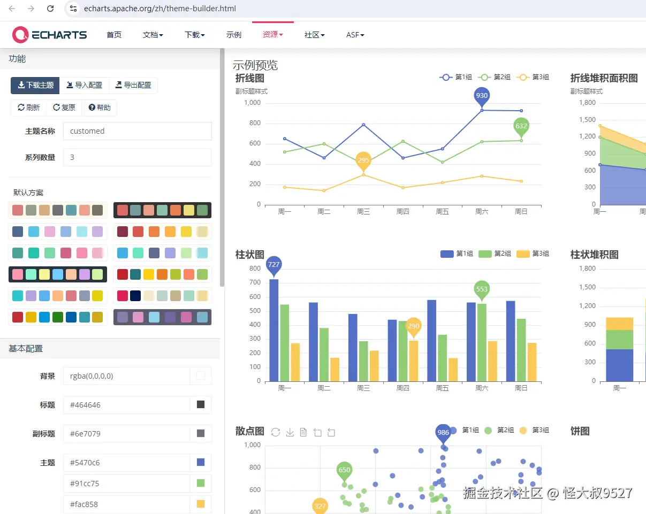Image resolution: width=646 pixels, height=514 pixels.
Task: Click the browser forward arrow
Action: [x=31, y=9]
